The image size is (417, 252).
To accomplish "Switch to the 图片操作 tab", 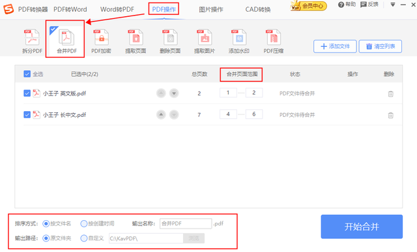I will [211, 10].
